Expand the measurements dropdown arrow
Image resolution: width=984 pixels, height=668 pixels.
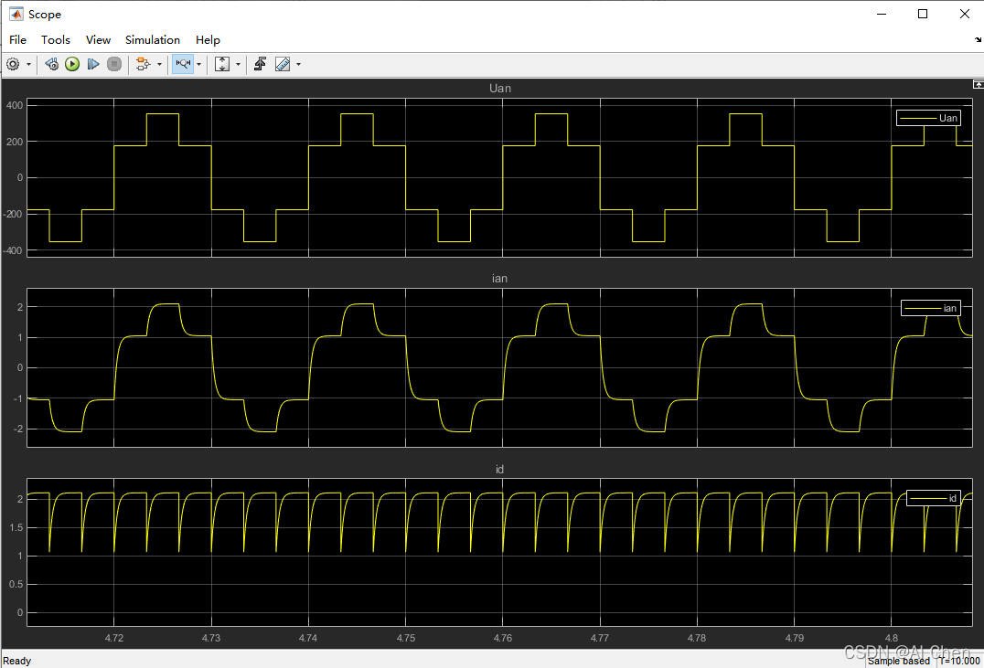pyautogui.click(x=298, y=65)
